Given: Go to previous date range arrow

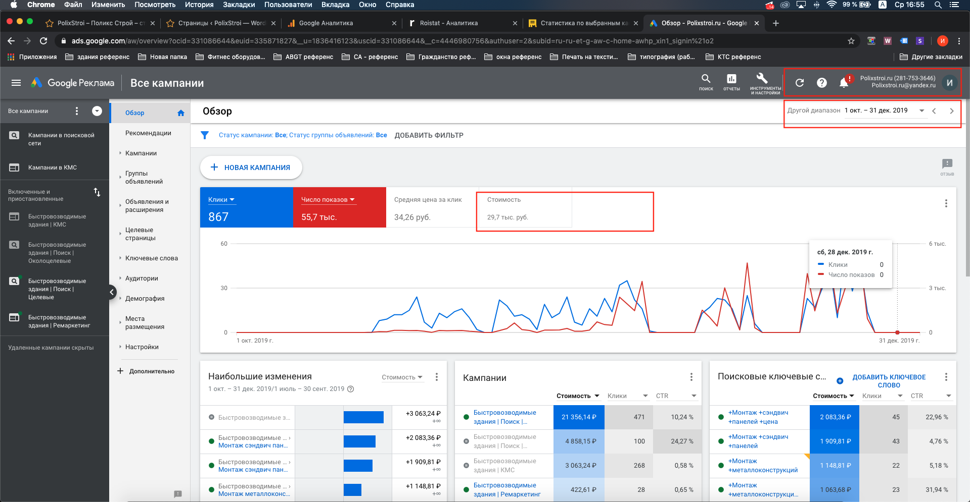Looking at the screenshot, I should (934, 111).
